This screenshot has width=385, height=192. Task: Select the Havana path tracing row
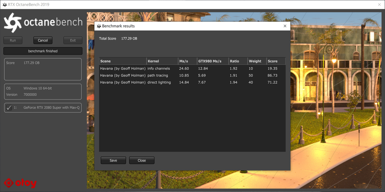192,75
